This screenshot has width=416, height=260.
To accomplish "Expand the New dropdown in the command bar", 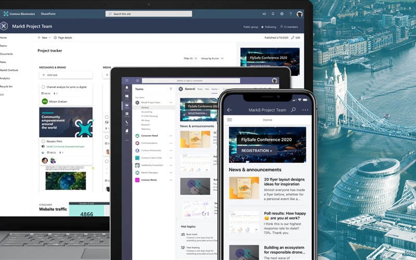I will click(x=44, y=37).
